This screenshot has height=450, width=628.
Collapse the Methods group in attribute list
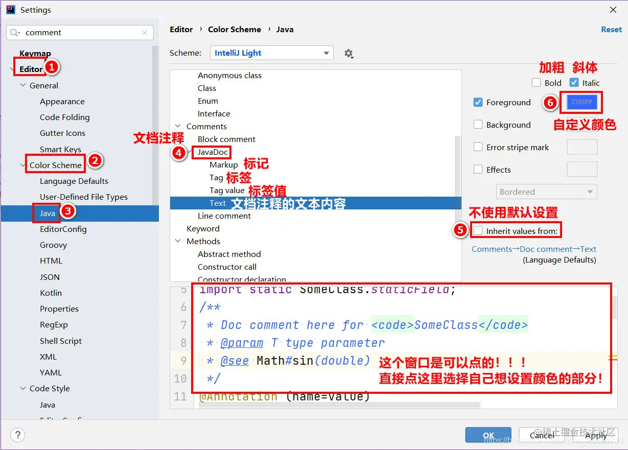tap(178, 241)
